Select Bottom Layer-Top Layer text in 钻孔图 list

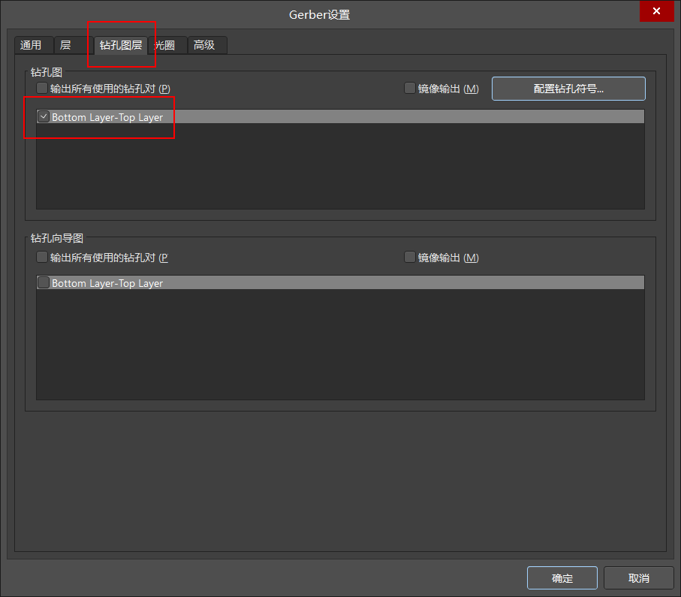(107, 117)
